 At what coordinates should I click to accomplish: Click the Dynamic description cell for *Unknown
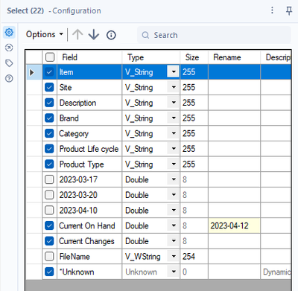276,272
